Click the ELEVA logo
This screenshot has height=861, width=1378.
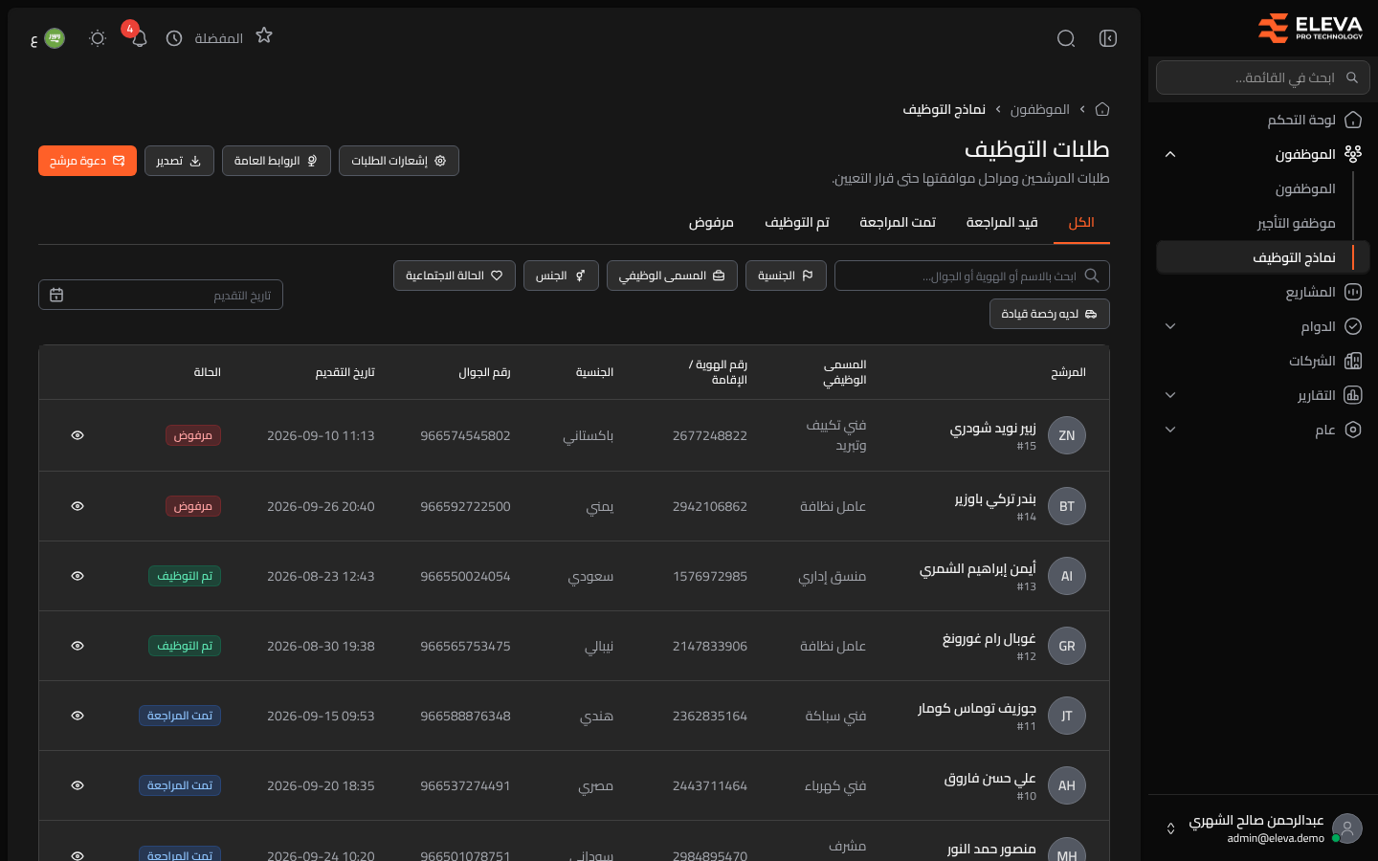click(1310, 28)
